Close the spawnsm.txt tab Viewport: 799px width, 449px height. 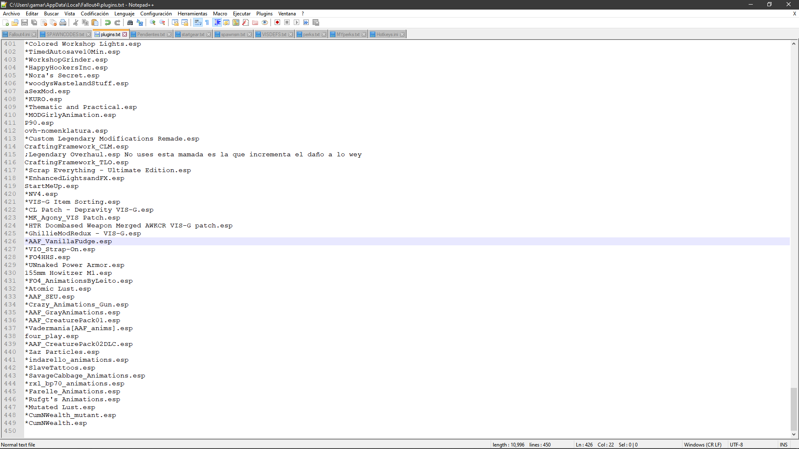point(250,35)
